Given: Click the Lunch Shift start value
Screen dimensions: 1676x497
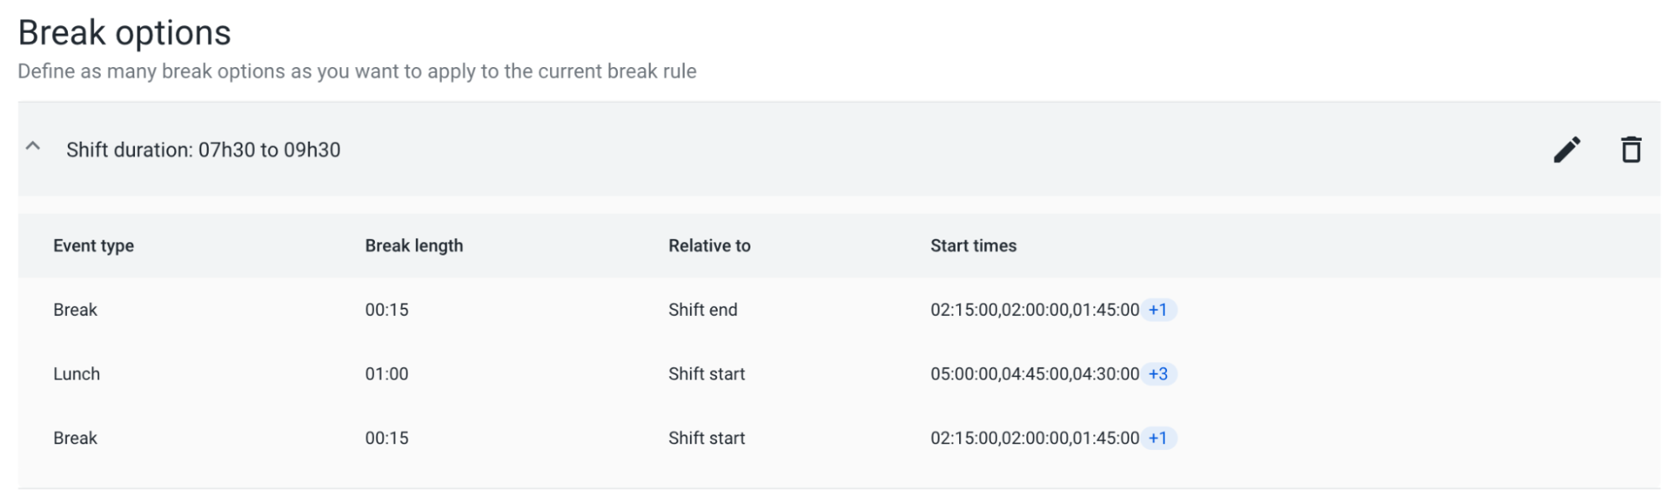Looking at the screenshot, I should click(707, 374).
